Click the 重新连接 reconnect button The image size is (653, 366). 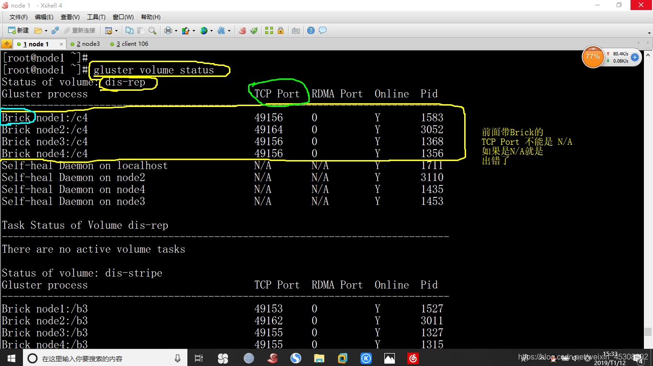[x=79, y=31]
